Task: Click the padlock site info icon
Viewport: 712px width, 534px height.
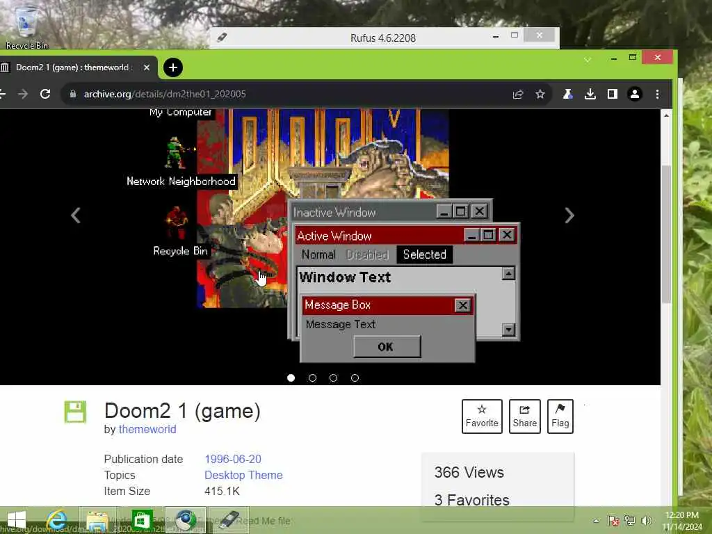Action: (72, 94)
